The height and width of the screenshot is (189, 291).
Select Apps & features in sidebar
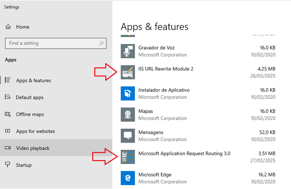coord(56,80)
